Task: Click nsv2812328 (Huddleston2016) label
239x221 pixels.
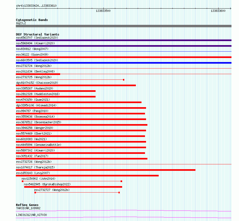Action: coord(38,94)
